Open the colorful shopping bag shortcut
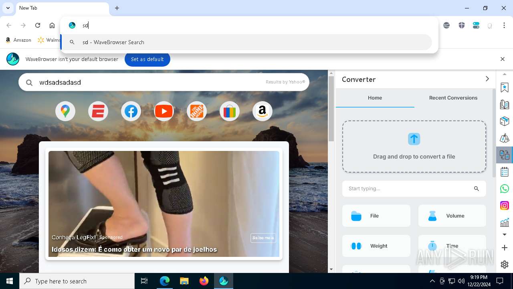 click(x=230, y=111)
